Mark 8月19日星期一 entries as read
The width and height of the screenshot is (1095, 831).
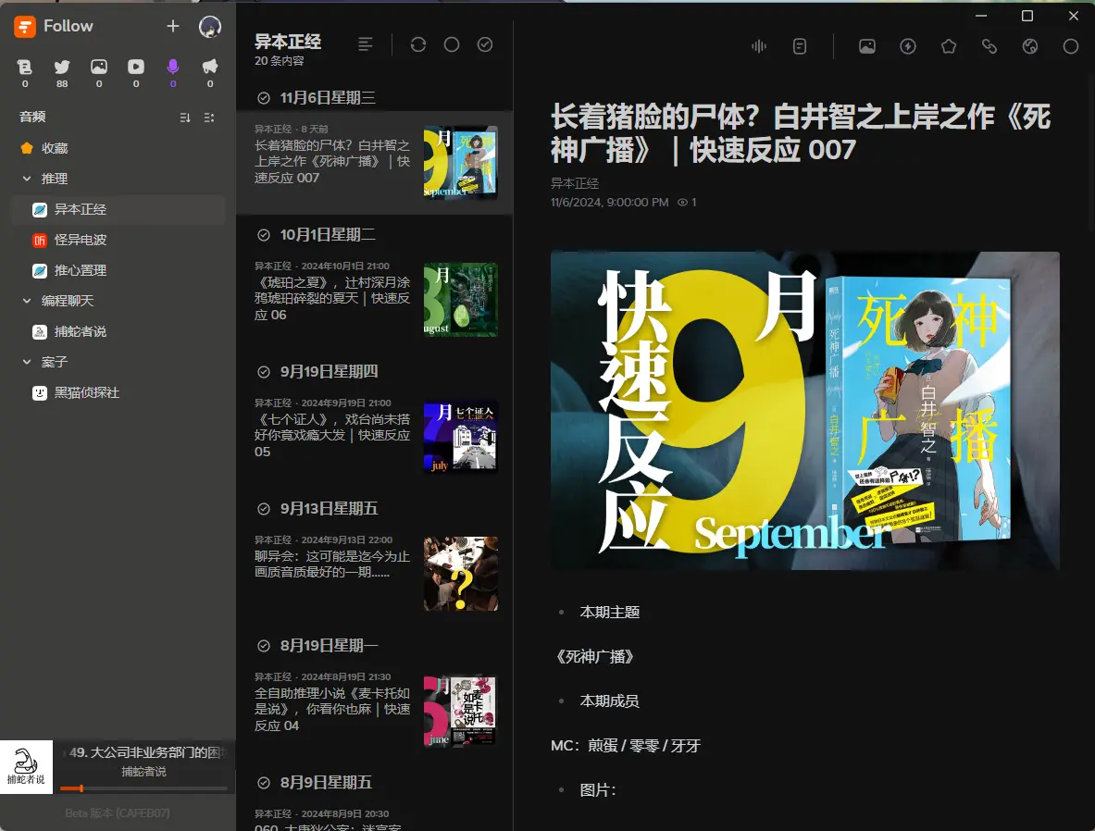tap(264, 645)
